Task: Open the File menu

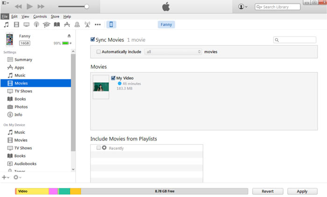Action: coord(5,16)
